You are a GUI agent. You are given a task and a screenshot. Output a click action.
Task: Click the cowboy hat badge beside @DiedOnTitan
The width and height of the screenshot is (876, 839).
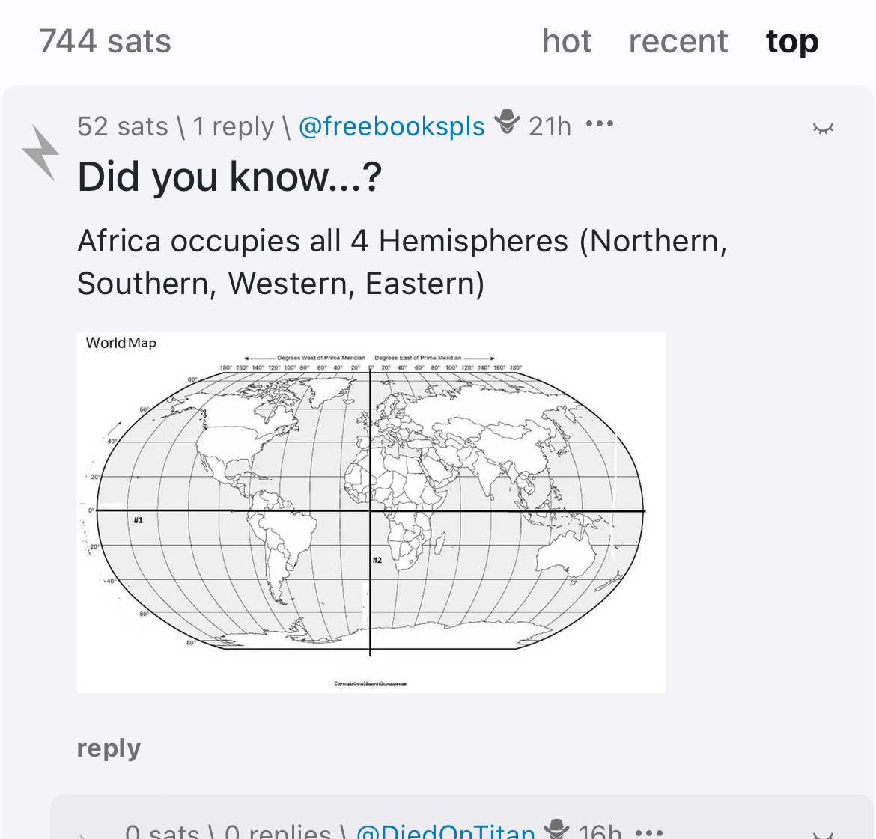(556, 829)
